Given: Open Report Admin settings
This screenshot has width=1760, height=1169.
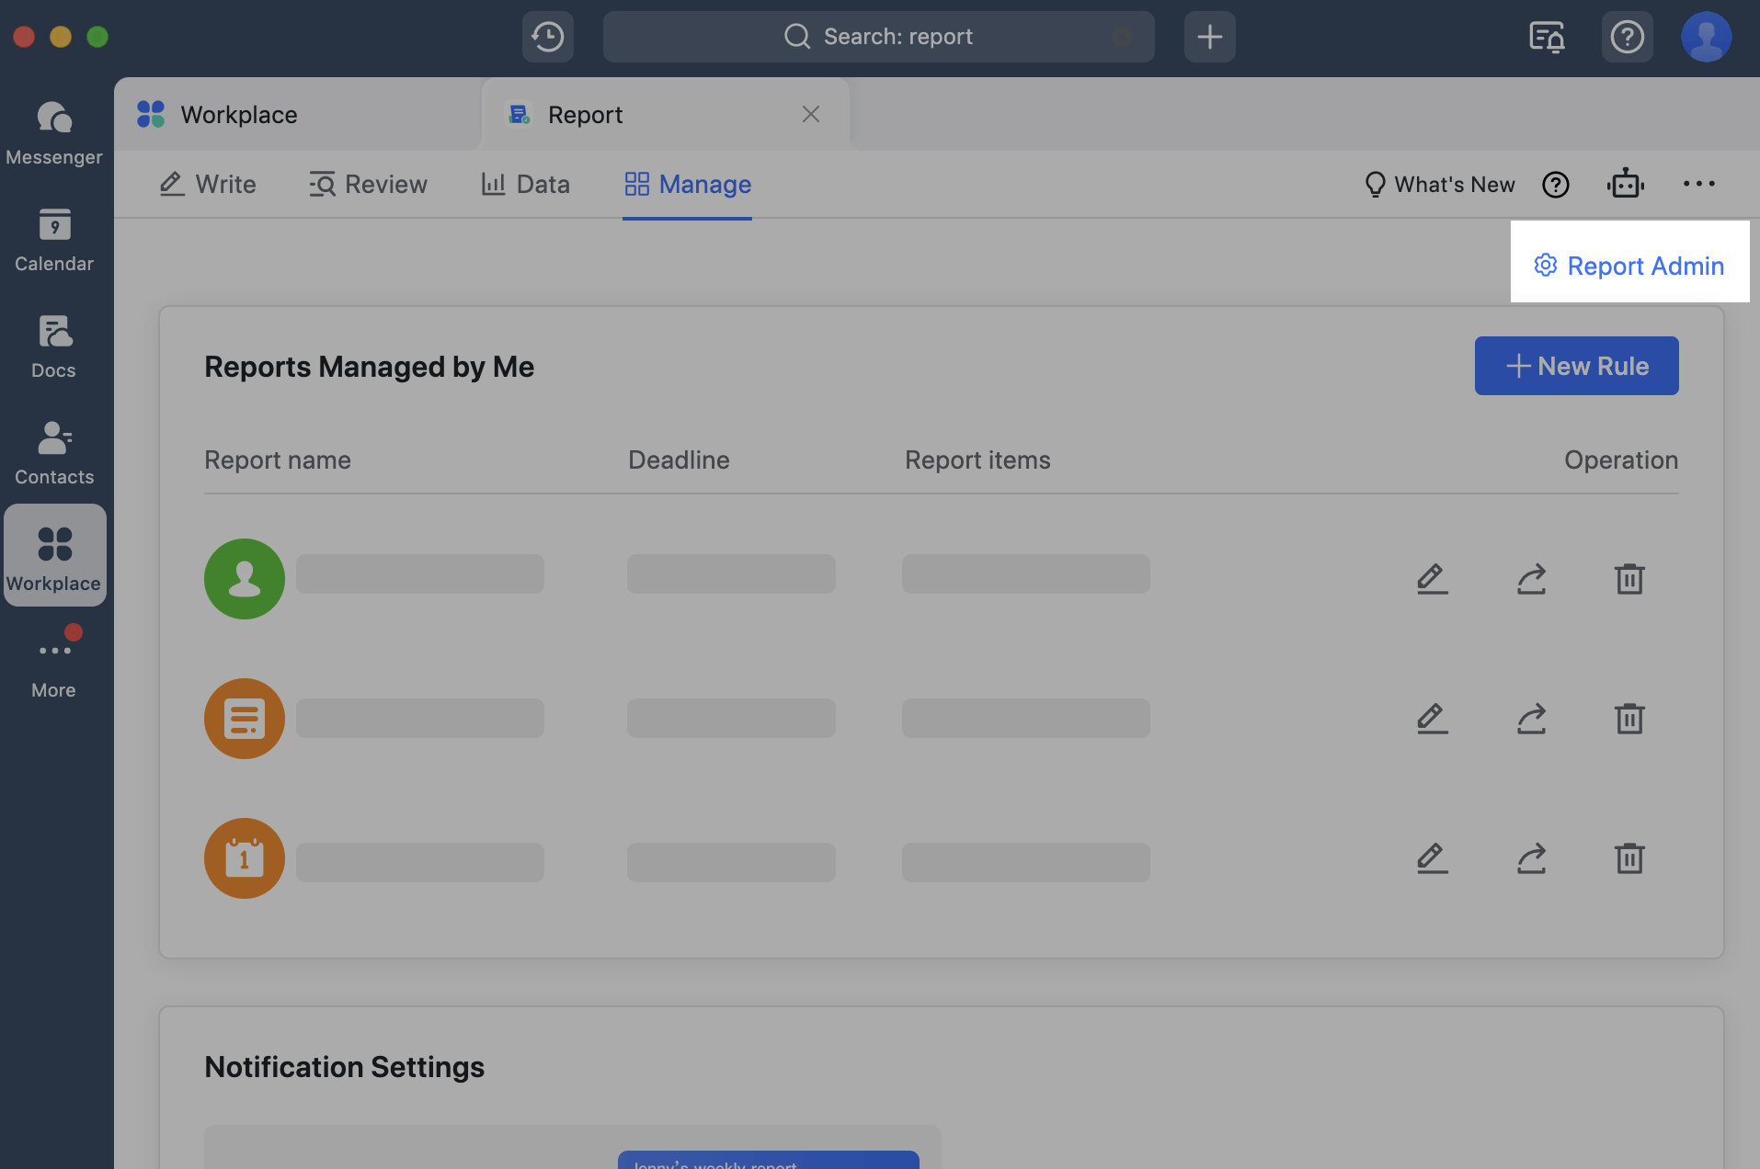Looking at the screenshot, I should click(1629, 266).
